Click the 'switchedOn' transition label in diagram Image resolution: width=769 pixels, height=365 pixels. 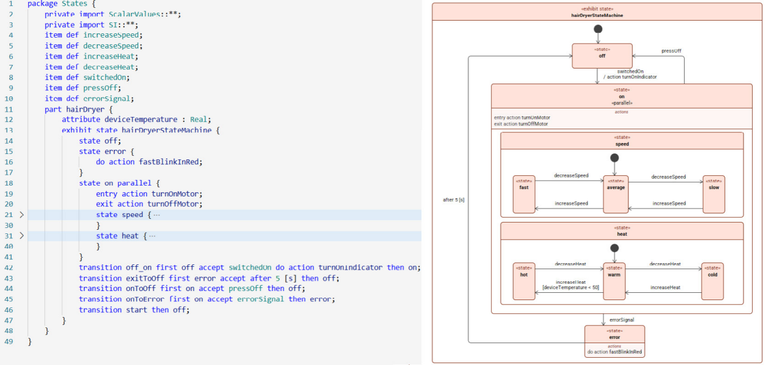[x=630, y=71]
